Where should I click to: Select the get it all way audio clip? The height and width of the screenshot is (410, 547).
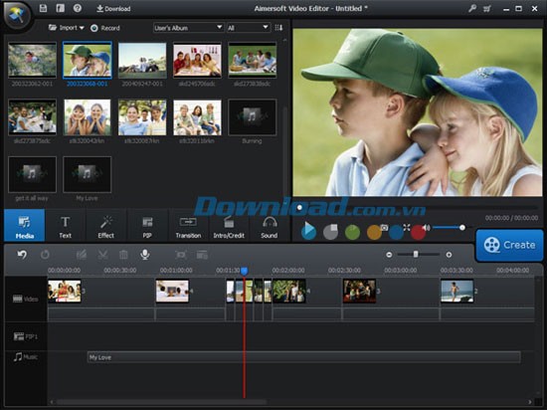tap(32, 174)
